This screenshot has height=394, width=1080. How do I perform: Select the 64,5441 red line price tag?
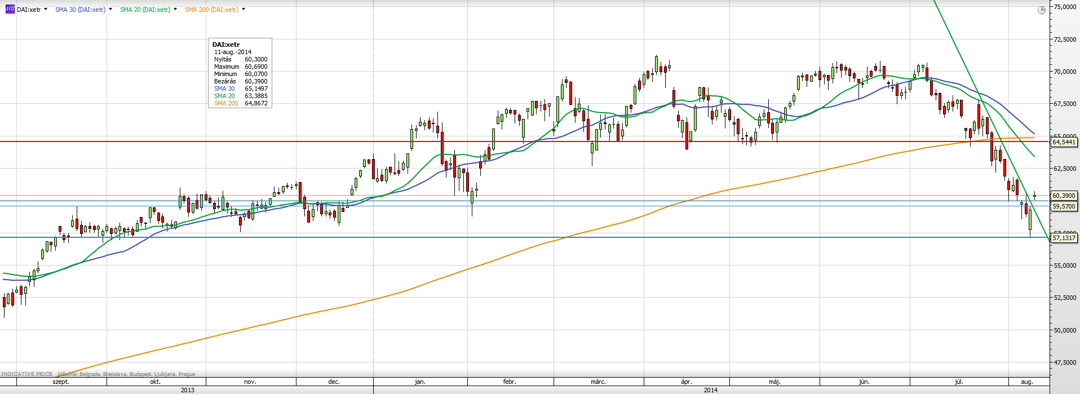[1064, 142]
